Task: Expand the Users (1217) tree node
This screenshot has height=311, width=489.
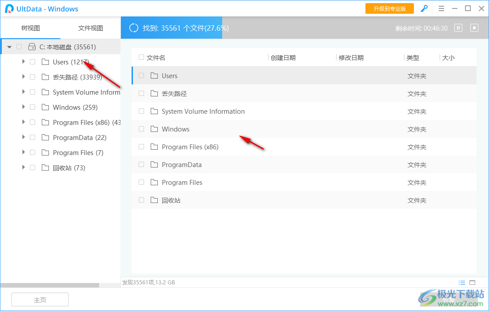Action: click(24, 61)
